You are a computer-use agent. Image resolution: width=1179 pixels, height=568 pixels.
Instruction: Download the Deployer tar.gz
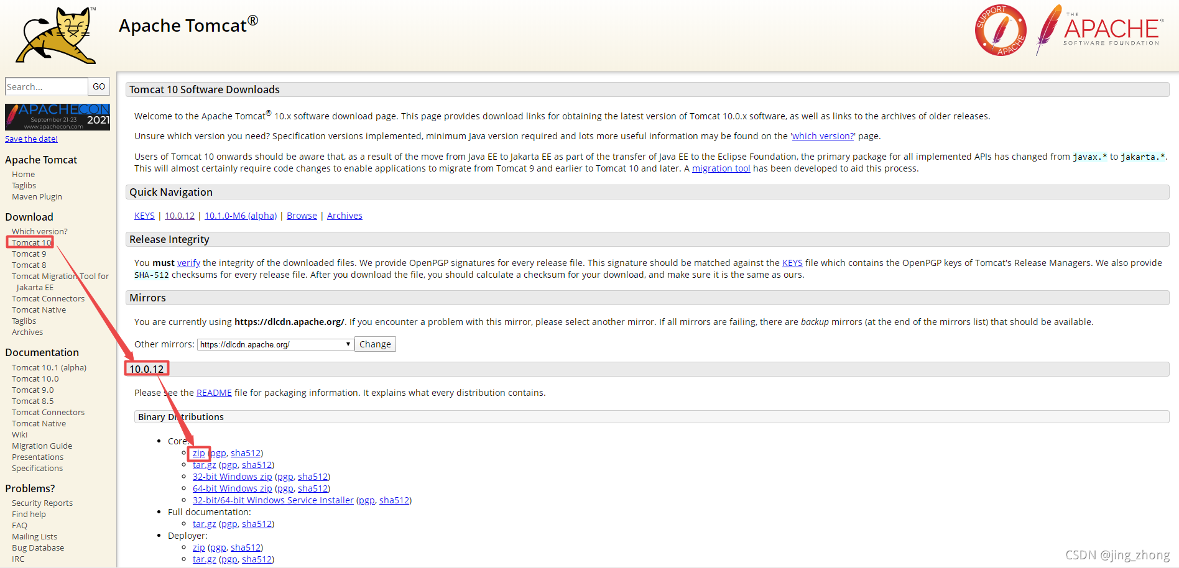(205, 559)
